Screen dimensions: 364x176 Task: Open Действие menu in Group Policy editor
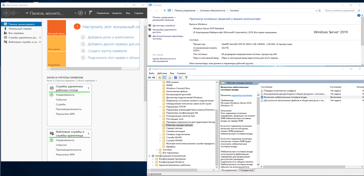tap(162, 73)
